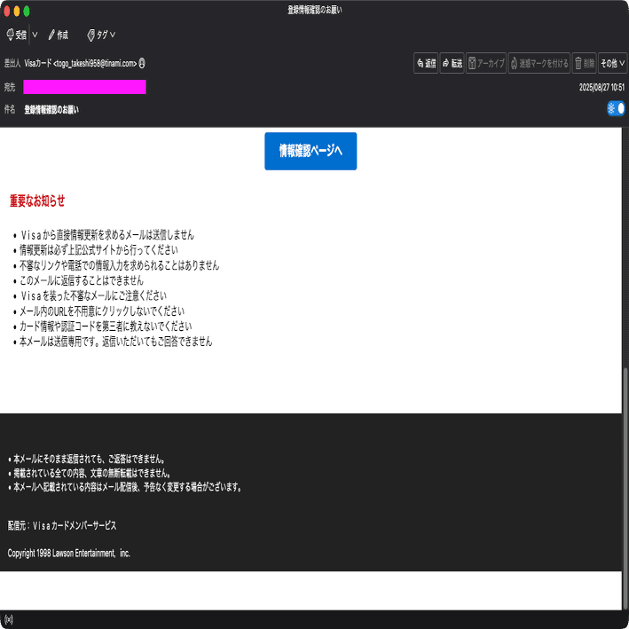629x629 pixels.
Task: Click the line 'このメールに返信することはできません'
Action: (82, 280)
